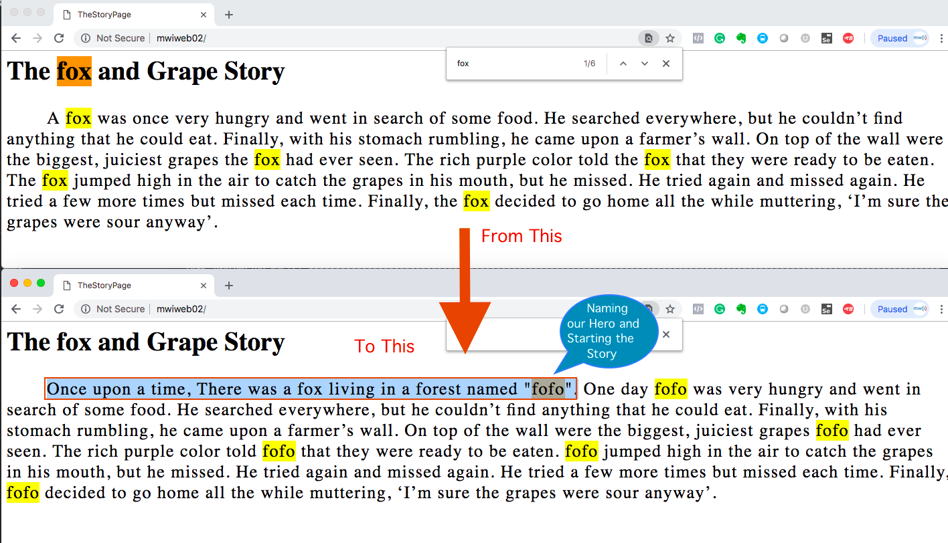Open the three-dot Chrome menu in the top window
Viewport: 948px width, 543px height.
tap(941, 38)
